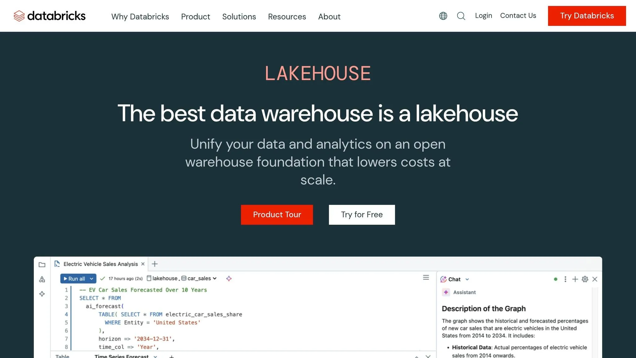The image size is (636, 358).
Task: Expand the Chat mode chevron
Action: click(x=467, y=279)
